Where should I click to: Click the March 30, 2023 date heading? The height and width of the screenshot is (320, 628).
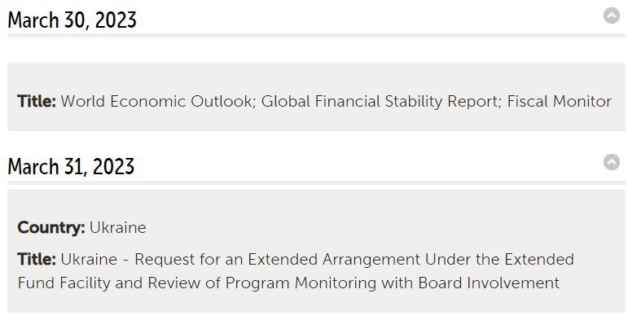(72, 20)
